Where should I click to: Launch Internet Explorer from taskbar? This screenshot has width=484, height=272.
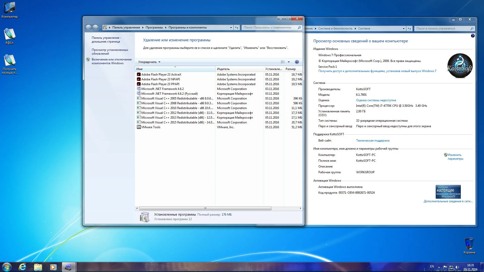click(23, 267)
